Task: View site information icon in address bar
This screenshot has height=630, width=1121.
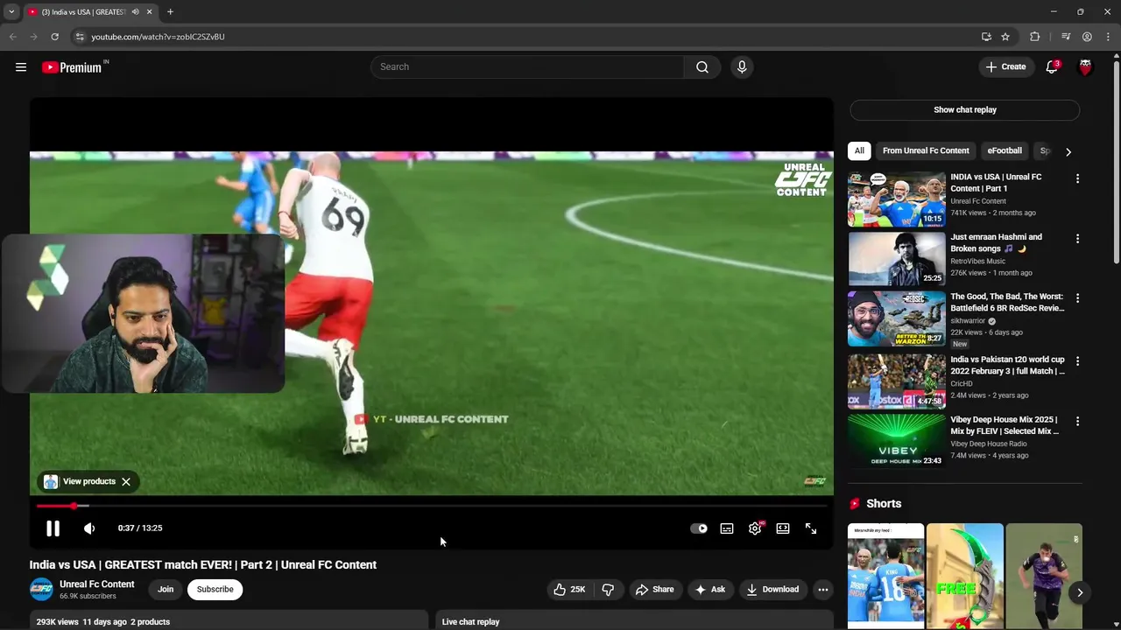Action: 80,37
